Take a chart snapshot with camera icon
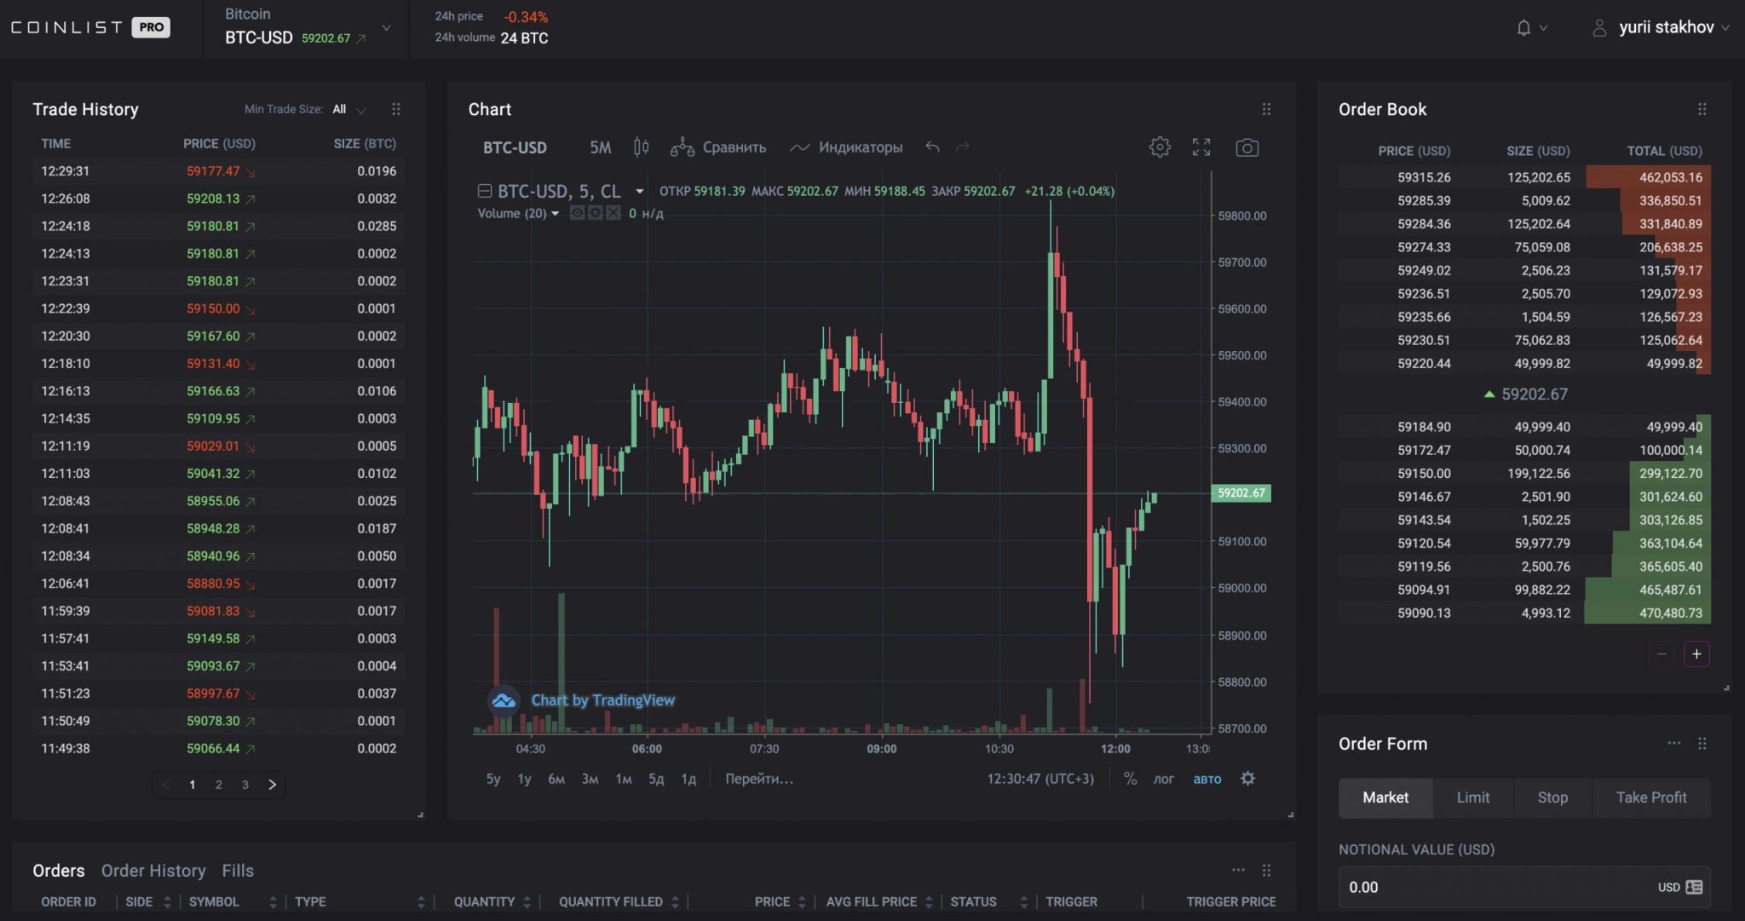The height and width of the screenshot is (921, 1745). tap(1247, 147)
